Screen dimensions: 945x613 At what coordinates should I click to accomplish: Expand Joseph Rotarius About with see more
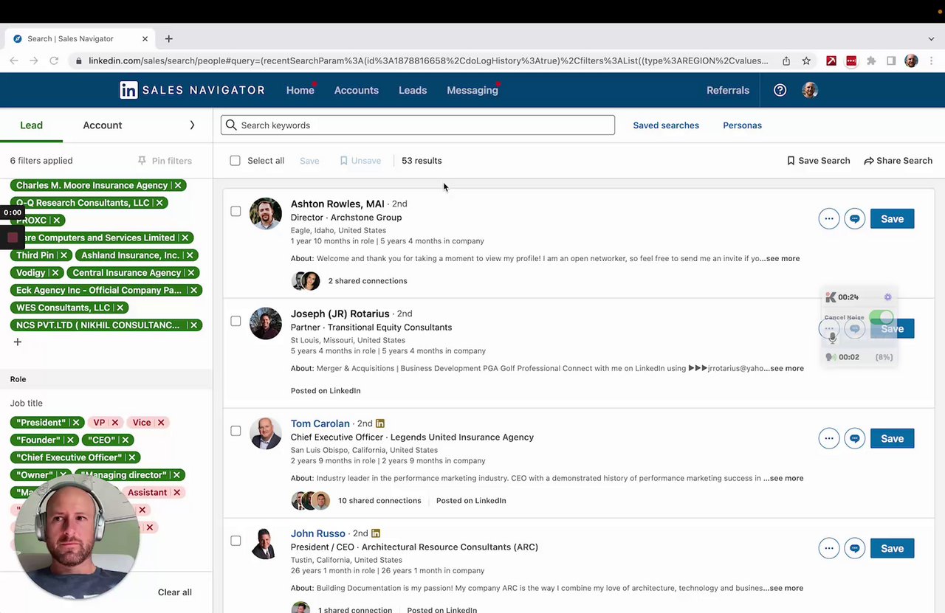(x=787, y=369)
